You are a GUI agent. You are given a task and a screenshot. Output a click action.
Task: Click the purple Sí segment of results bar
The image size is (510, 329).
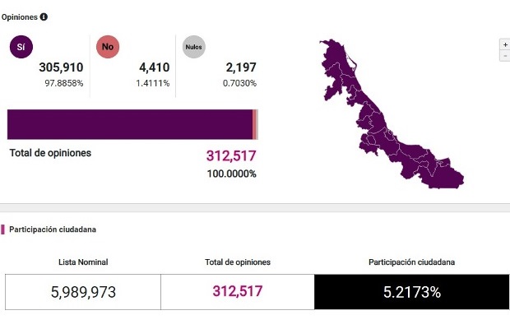pos(129,124)
